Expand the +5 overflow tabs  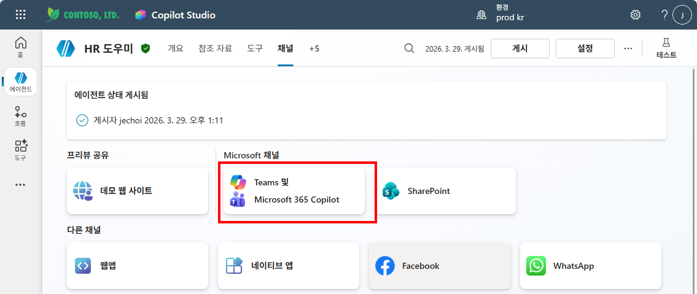coord(314,48)
